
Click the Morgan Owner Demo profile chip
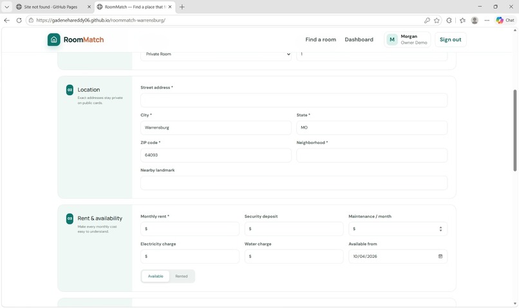coord(407,40)
